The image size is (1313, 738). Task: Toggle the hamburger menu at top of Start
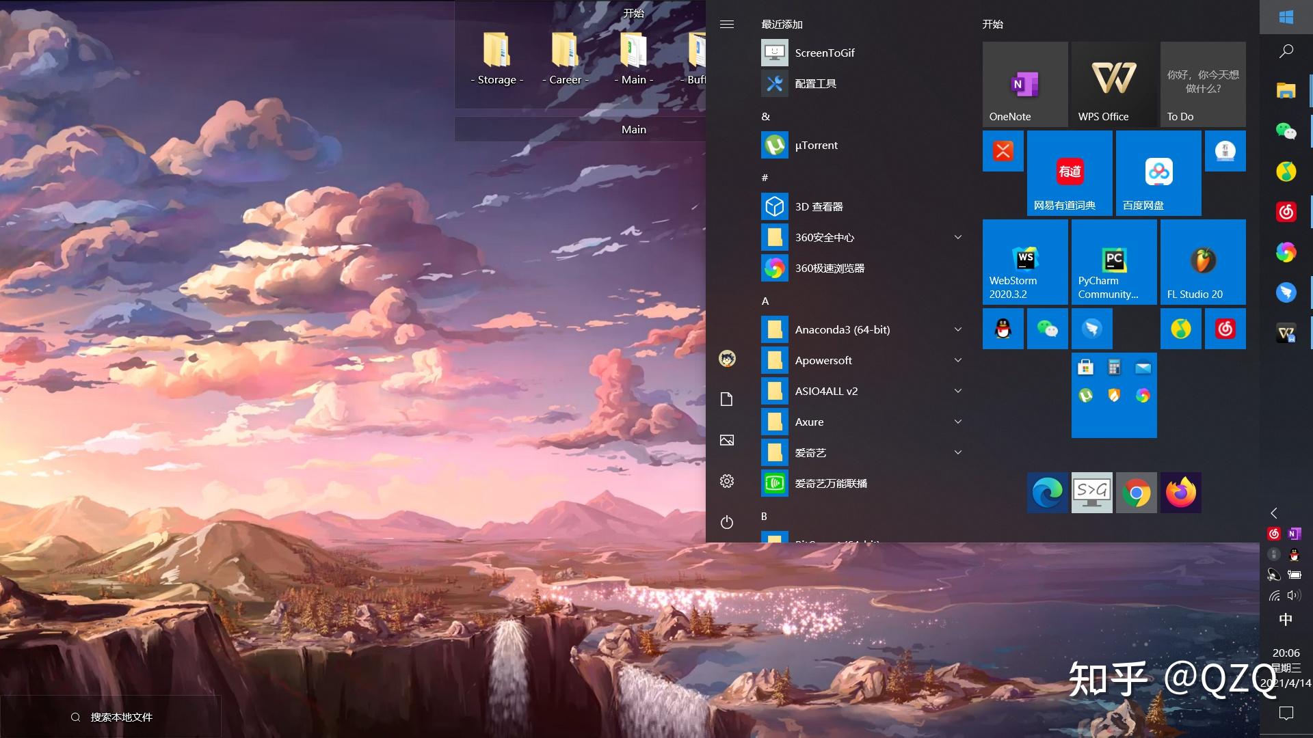coord(727,24)
